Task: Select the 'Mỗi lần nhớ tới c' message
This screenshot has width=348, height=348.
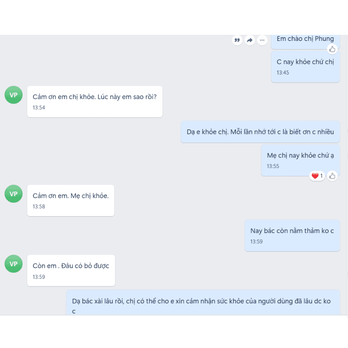Action: pyautogui.click(x=260, y=132)
